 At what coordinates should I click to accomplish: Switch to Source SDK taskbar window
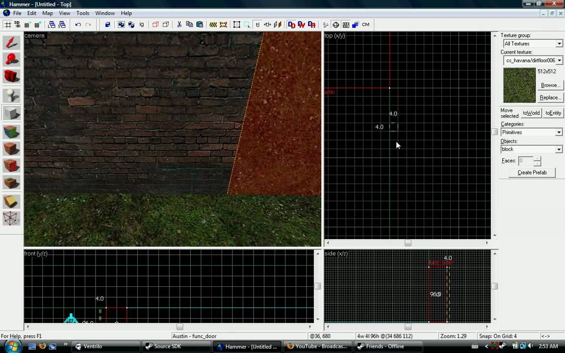pos(176,346)
